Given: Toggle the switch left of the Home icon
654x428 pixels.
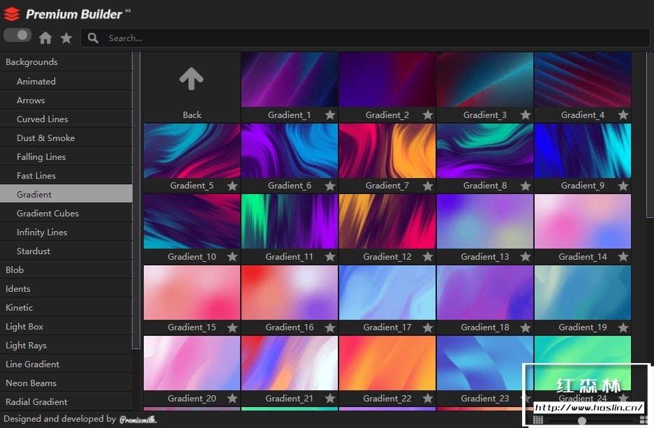Looking at the screenshot, I should point(17,35).
